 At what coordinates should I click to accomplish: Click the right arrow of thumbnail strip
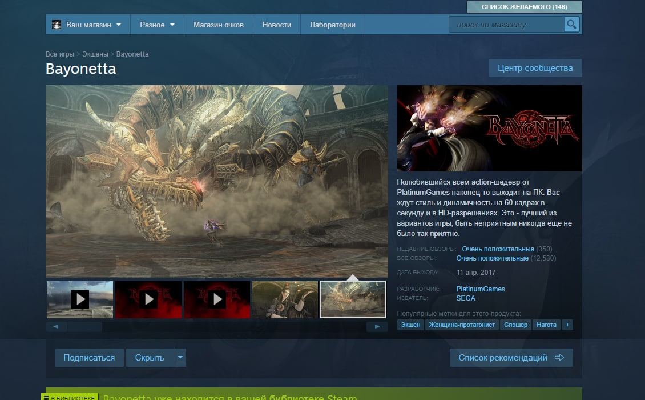click(x=377, y=327)
